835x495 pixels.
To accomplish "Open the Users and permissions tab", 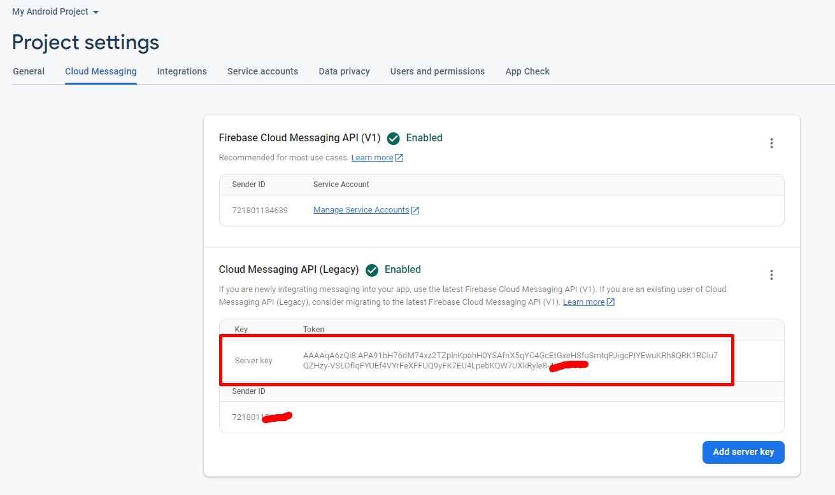I will [x=437, y=71].
